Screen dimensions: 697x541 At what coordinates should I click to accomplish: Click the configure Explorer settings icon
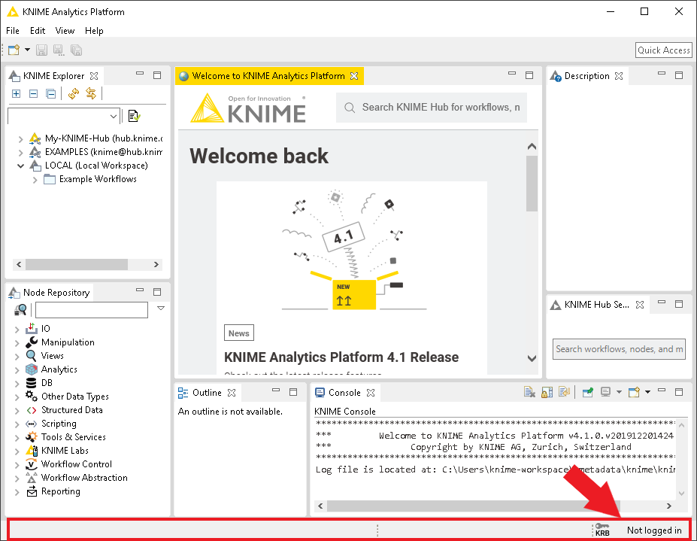[x=135, y=116]
